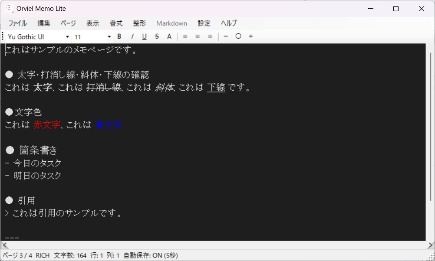Align text center in toolbar
Screen dimensions: 435x261
point(198,36)
